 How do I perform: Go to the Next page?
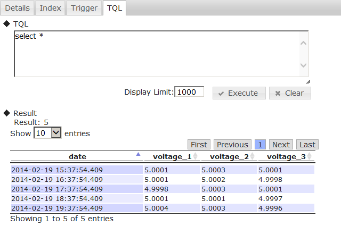click(x=281, y=145)
